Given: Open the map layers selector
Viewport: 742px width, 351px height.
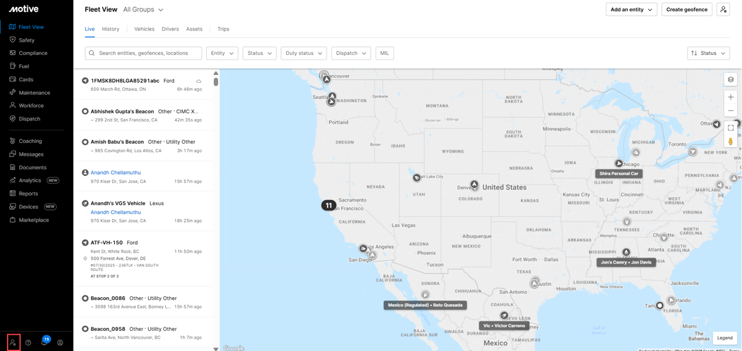Looking at the screenshot, I should (x=730, y=80).
